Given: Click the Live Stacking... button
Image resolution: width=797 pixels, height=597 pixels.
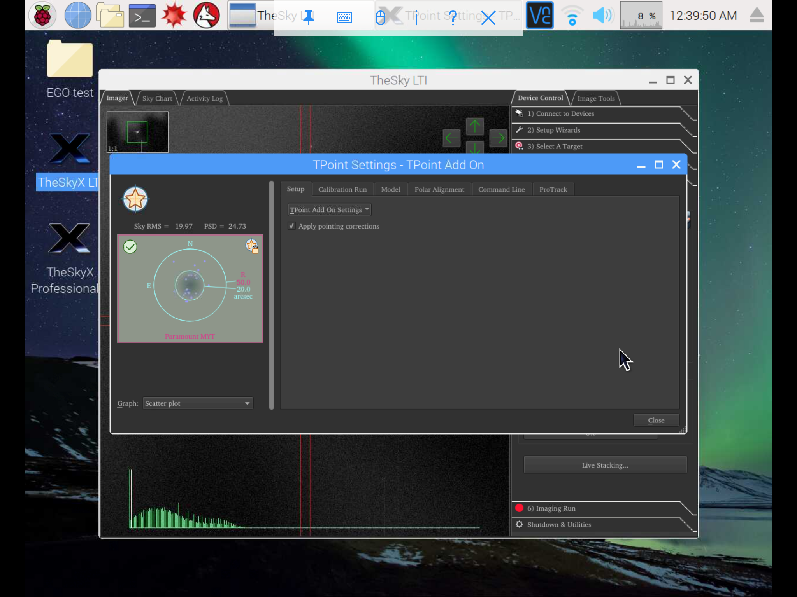Looking at the screenshot, I should [x=605, y=465].
